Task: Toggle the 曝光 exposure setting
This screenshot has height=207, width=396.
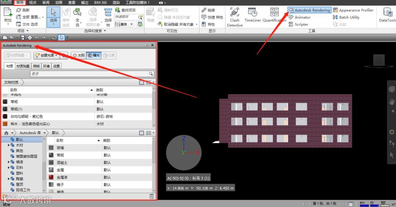Action: click(94, 55)
